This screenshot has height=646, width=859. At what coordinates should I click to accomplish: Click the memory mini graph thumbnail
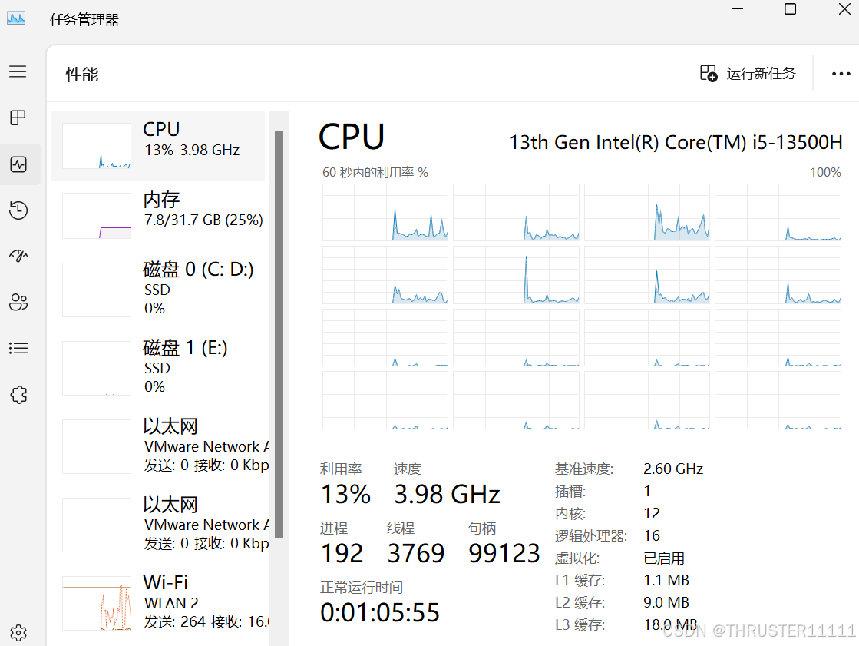click(97, 216)
